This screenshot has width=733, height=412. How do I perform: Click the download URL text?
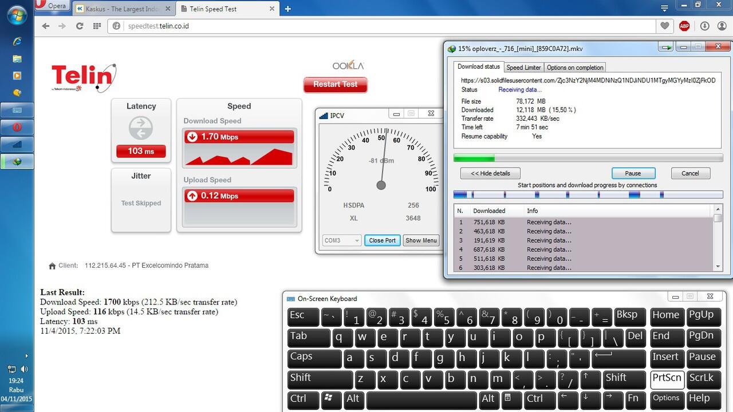click(588, 81)
